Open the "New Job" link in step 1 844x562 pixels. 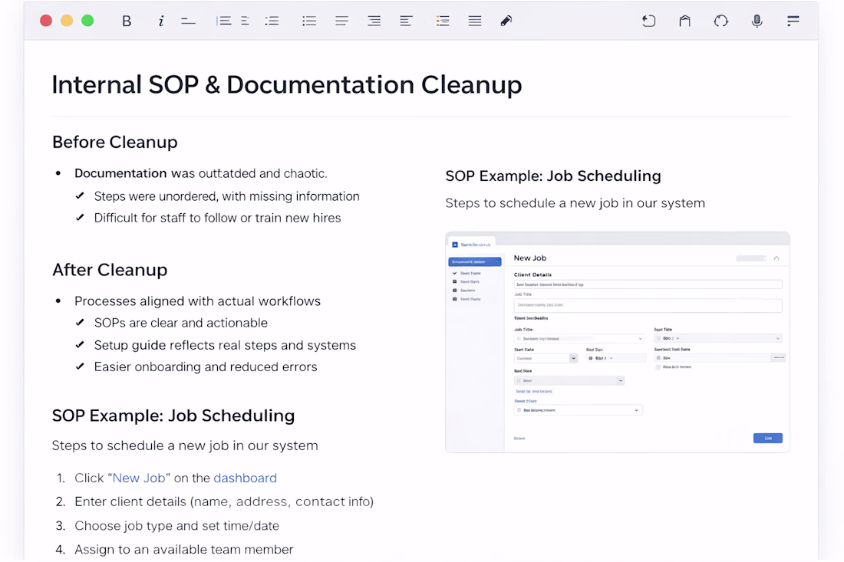[x=139, y=478]
